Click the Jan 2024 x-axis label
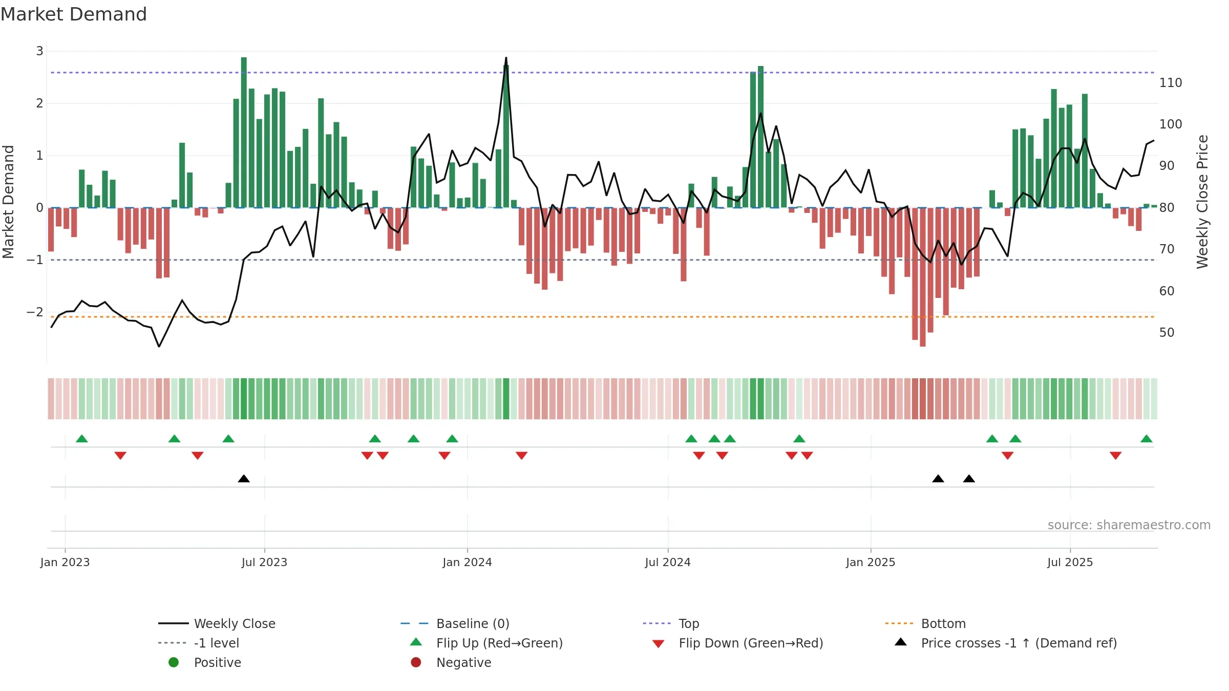 467,563
